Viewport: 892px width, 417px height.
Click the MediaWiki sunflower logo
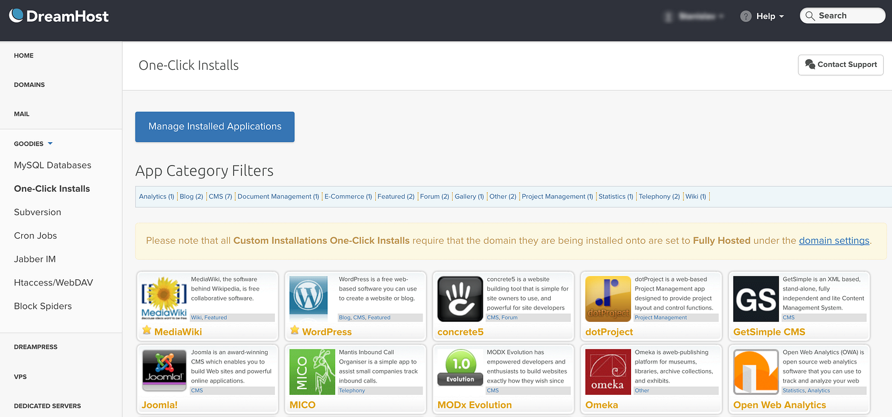click(x=164, y=298)
